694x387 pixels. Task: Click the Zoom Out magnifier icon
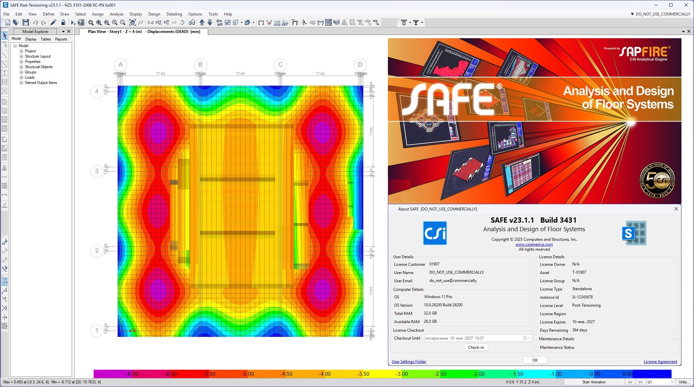pyautogui.click(x=123, y=22)
